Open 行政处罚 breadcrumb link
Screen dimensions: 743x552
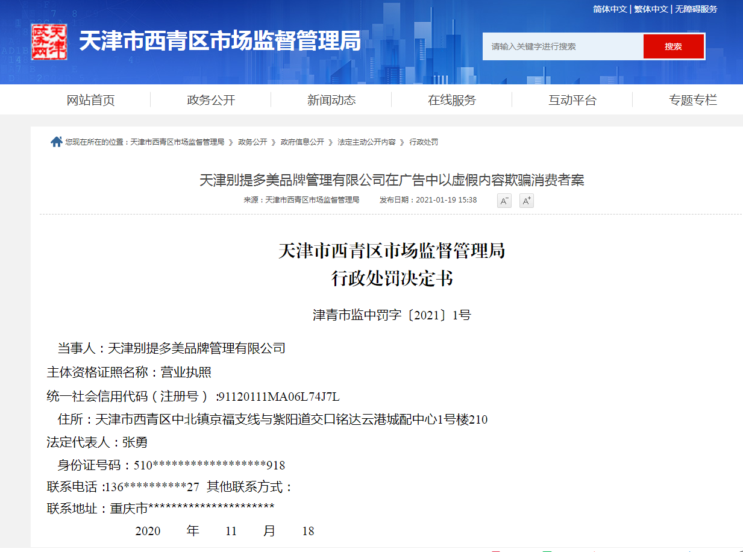point(424,142)
